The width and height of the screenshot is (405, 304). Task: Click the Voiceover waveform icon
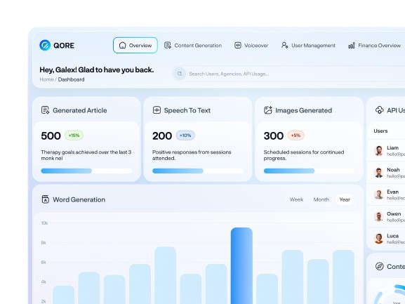coord(238,46)
